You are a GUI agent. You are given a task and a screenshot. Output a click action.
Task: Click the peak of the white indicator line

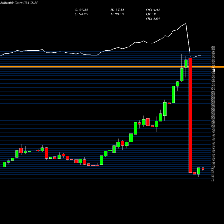coord(186,23)
